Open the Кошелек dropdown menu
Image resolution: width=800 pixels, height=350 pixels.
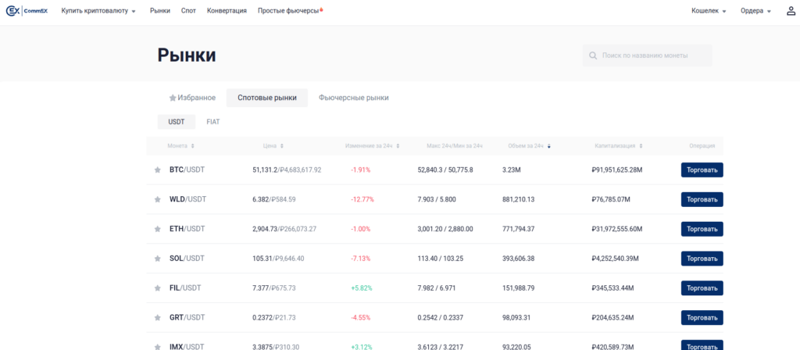[x=709, y=11]
